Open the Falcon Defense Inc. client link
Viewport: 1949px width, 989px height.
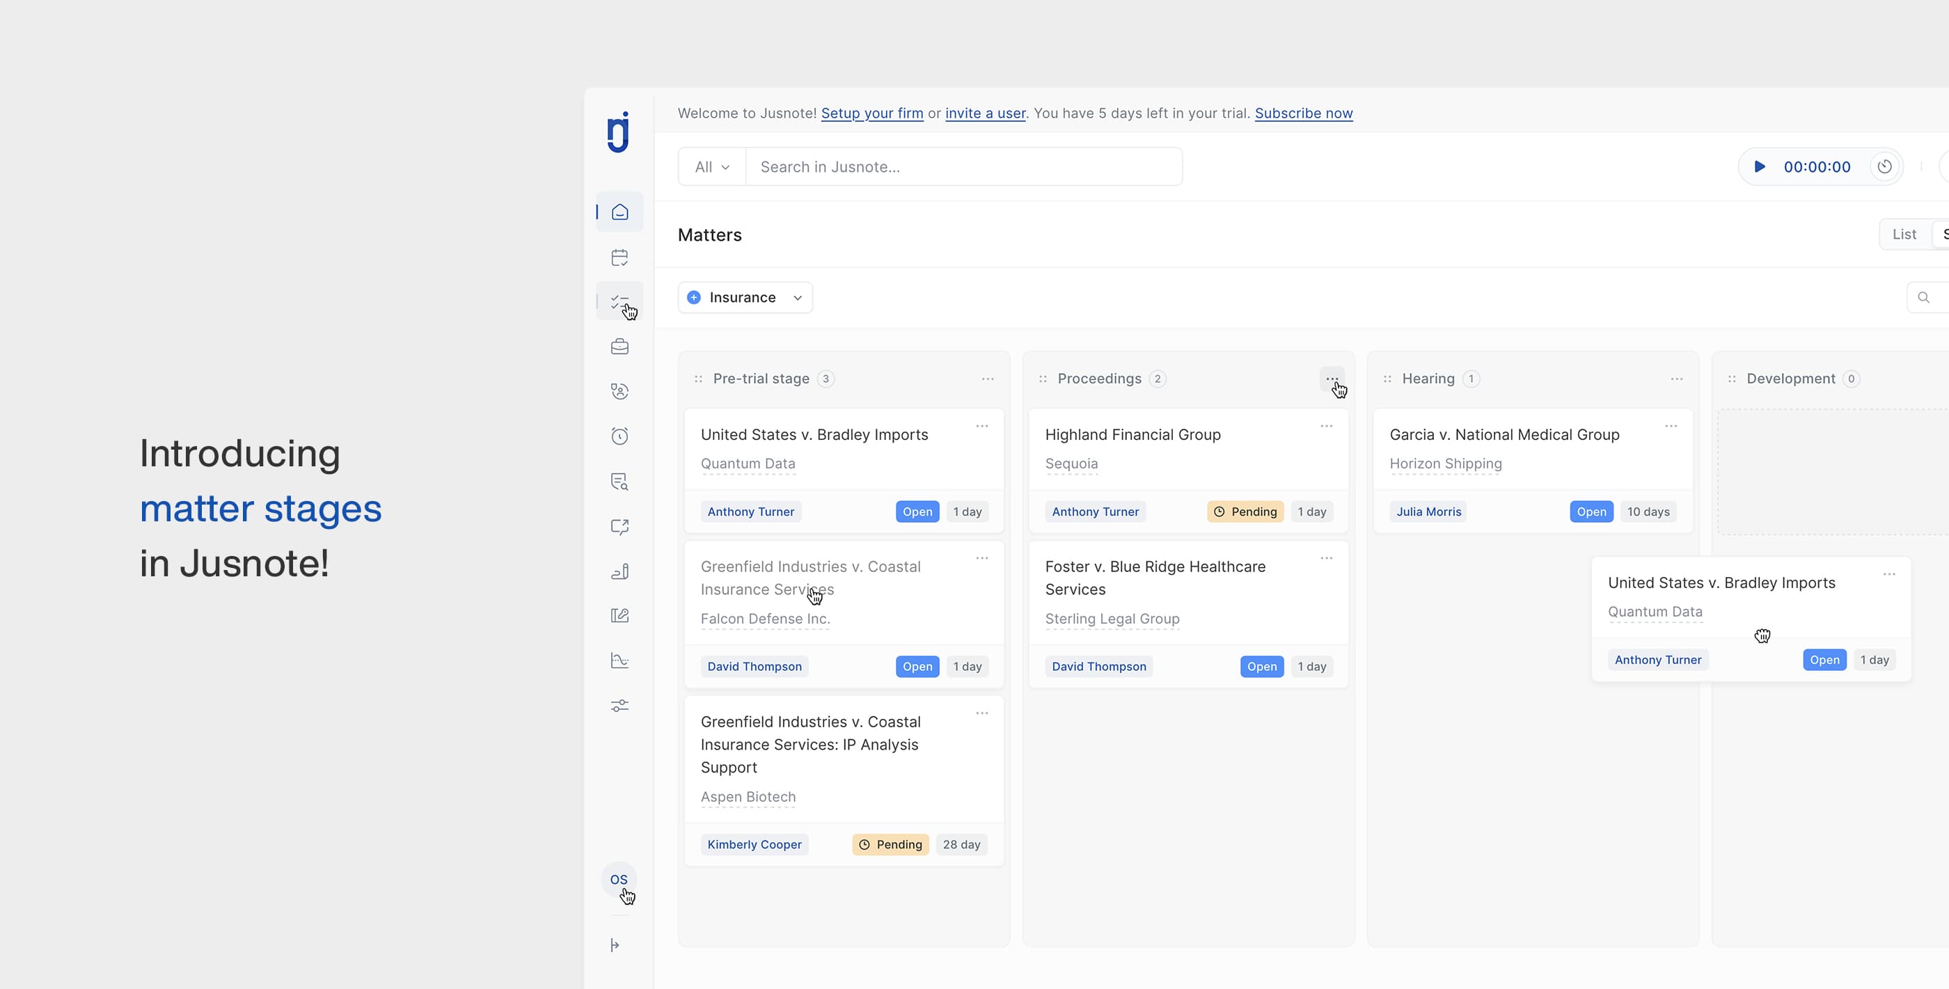coord(765,618)
